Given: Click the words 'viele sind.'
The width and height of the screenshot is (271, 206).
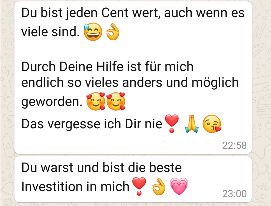Looking at the screenshot, I should [x=50, y=32].
